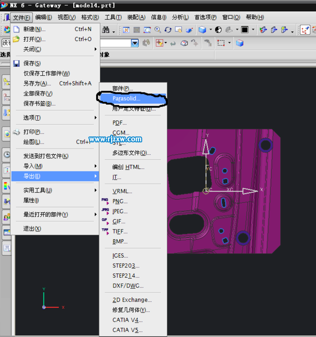Choose Parasolid... from export submenu
This screenshot has width=316, height=337.
click(x=126, y=99)
